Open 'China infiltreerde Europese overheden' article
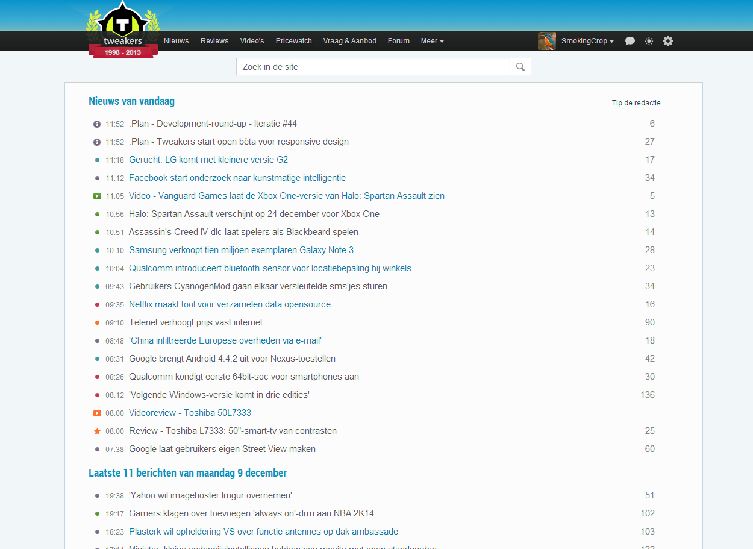This screenshot has width=753, height=549. click(x=225, y=340)
